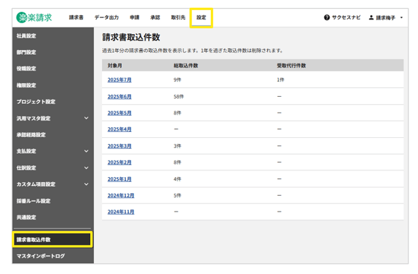Screen dimensions: 418x274
Task: Go to 承認経路設定 in the sidebar
Action: point(31,135)
